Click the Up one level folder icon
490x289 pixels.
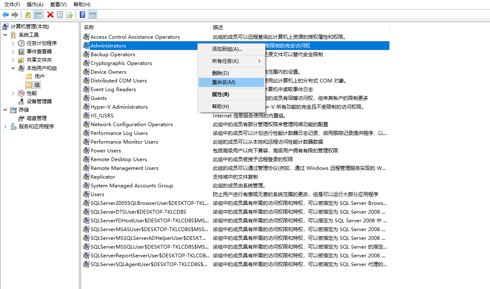point(28,15)
